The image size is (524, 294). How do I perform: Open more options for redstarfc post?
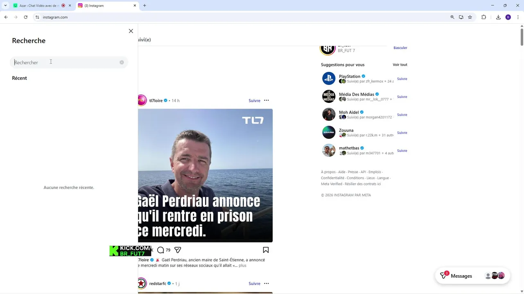pyautogui.click(x=267, y=283)
